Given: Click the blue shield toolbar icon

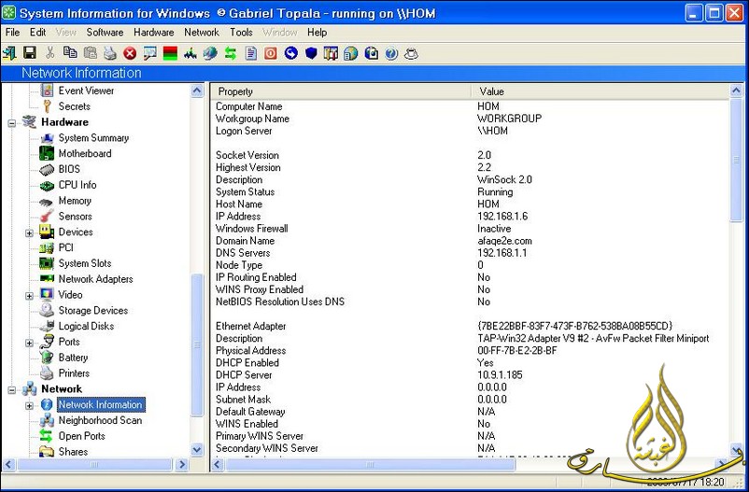Looking at the screenshot, I should click(311, 53).
